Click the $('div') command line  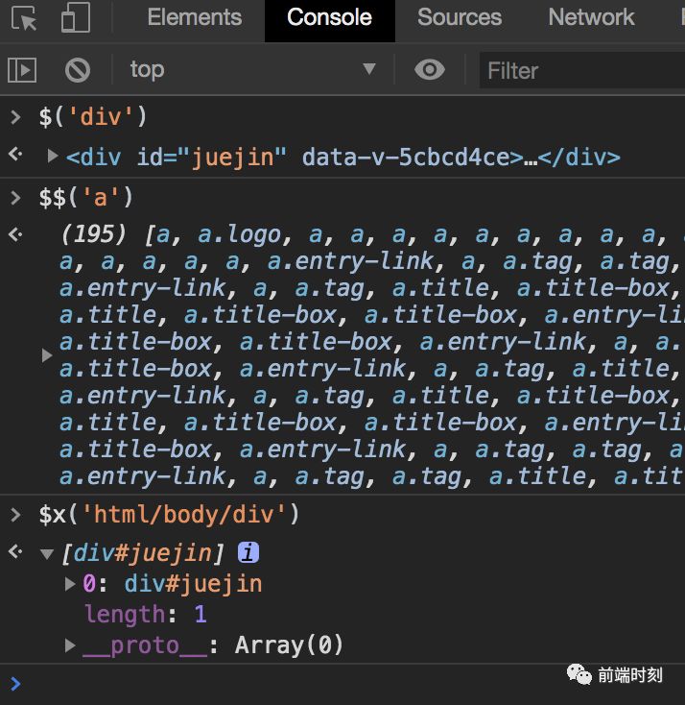point(92,117)
